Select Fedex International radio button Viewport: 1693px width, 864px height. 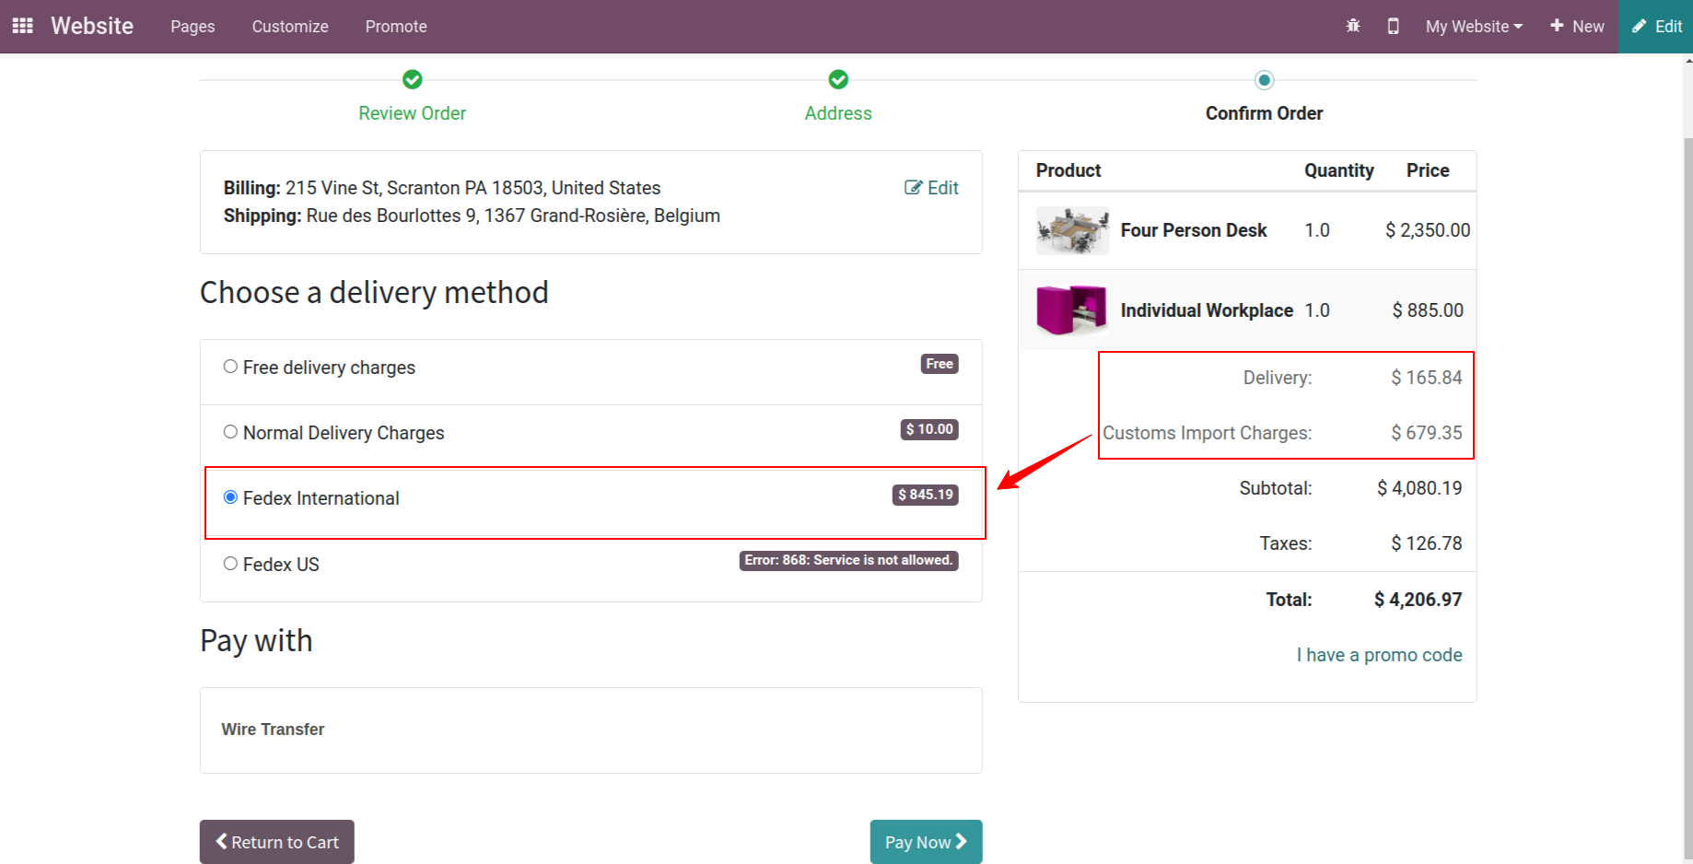point(230,497)
